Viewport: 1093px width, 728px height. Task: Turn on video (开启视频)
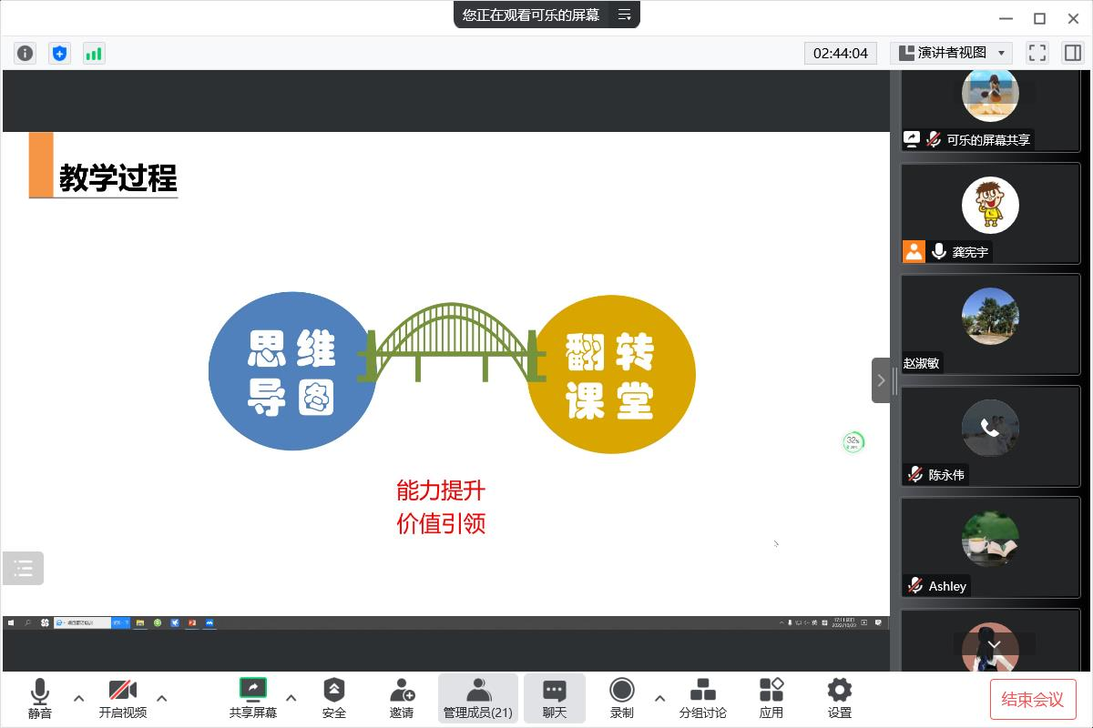[123, 698]
